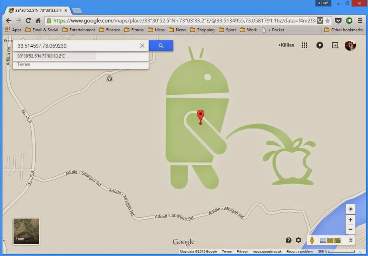Bookmark this page with the star icon
This screenshot has width=368, height=256.
[327, 21]
